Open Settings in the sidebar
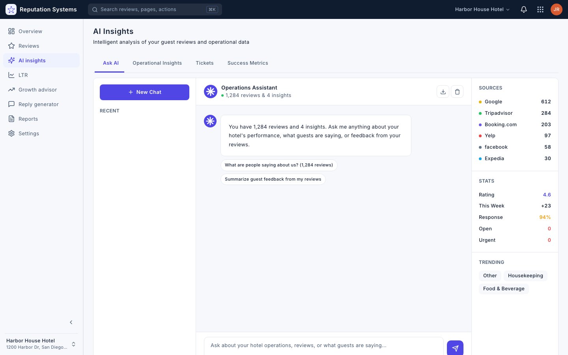The width and height of the screenshot is (568, 355). coord(41,133)
